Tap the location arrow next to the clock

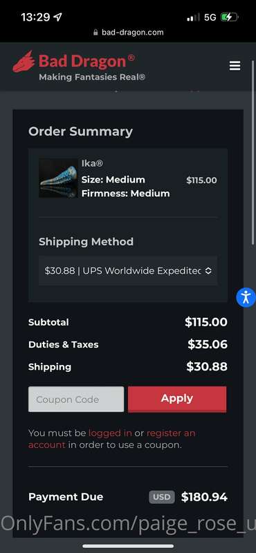click(57, 17)
